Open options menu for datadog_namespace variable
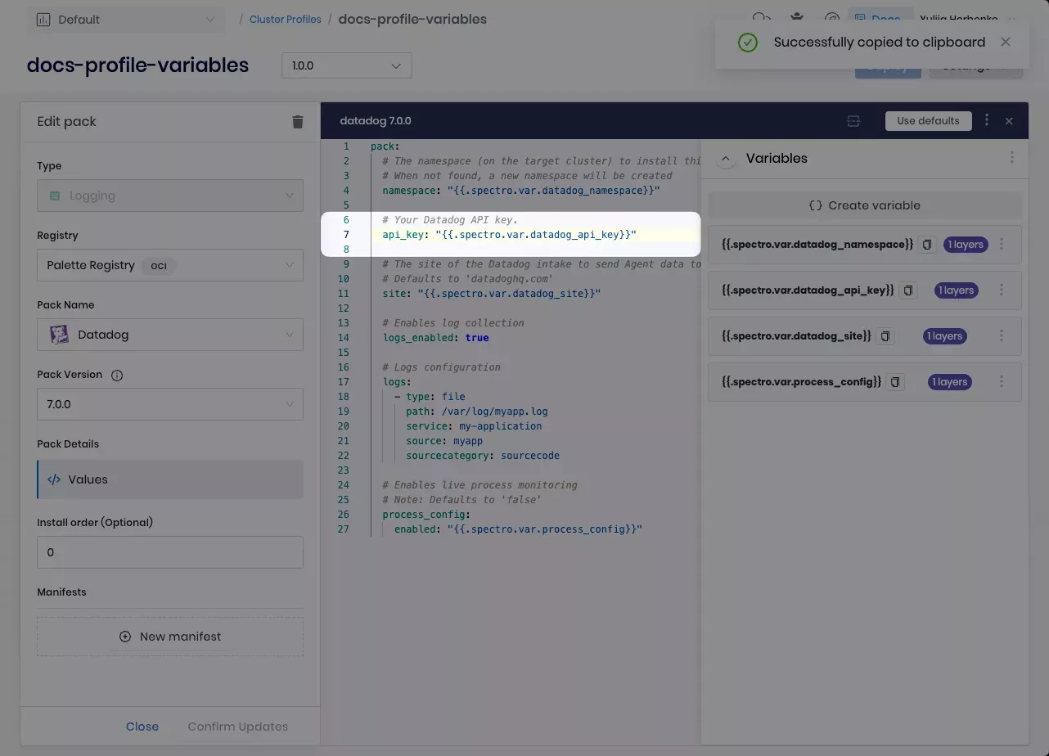This screenshot has width=1049, height=756. click(1002, 245)
